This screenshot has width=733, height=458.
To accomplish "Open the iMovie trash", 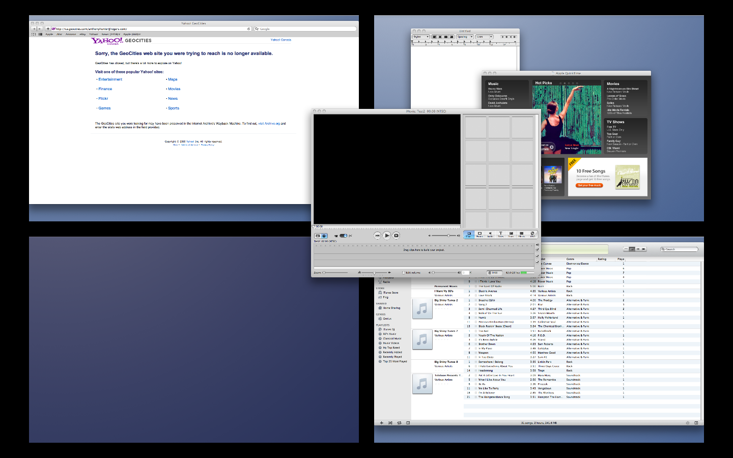I will tap(493, 273).
